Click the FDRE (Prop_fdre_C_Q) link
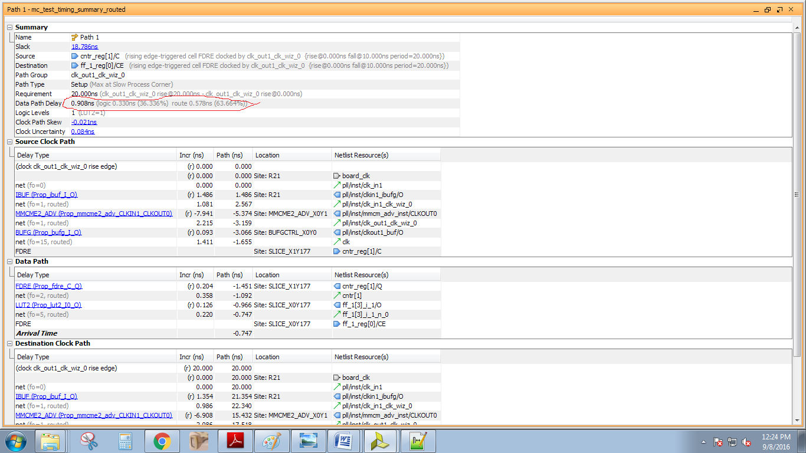This screenshot has height=453, width=806. [49, 286]
